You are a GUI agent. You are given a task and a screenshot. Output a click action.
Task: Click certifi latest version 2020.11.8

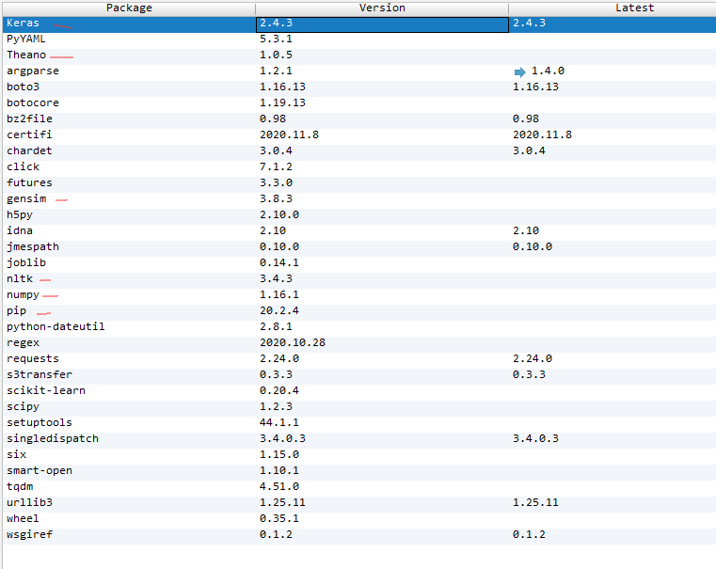542,135
